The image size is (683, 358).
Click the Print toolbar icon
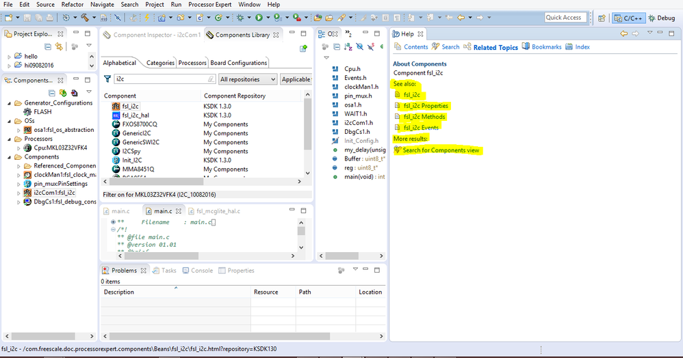point(50,17)
